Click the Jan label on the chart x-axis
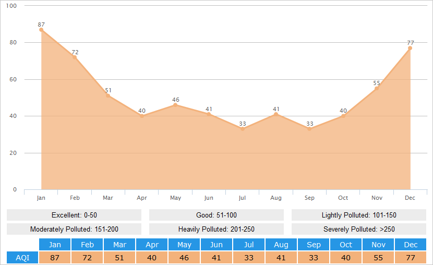433x265 pixels. [41, 198]
